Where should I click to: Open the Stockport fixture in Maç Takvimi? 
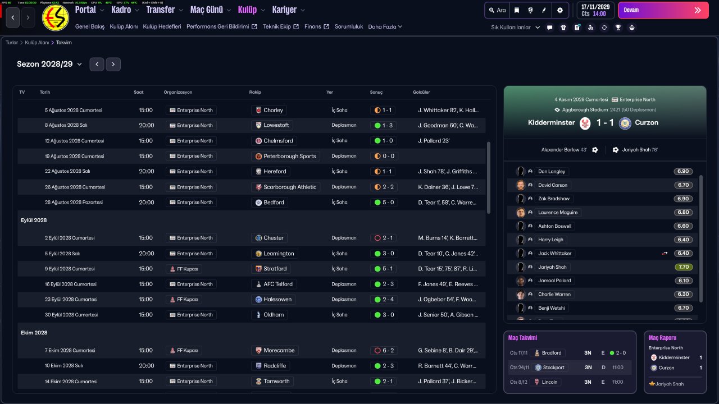click(x=570, y=368)
